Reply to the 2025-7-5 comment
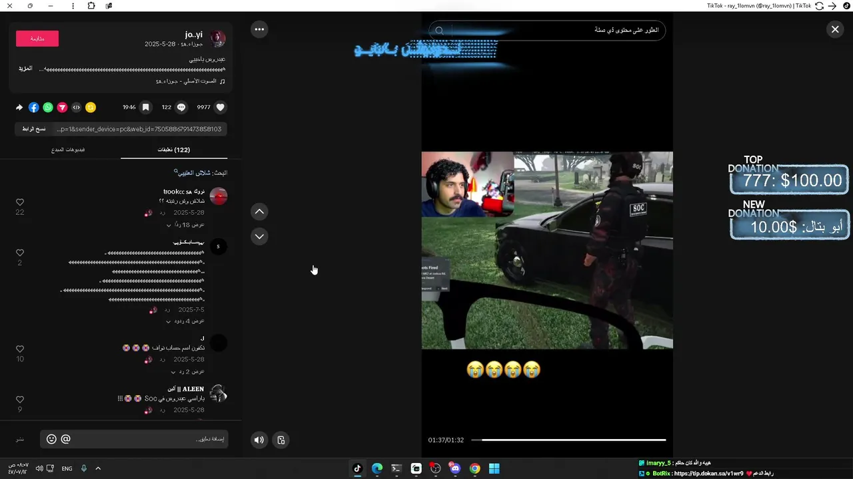 click(x=167, y=310)
